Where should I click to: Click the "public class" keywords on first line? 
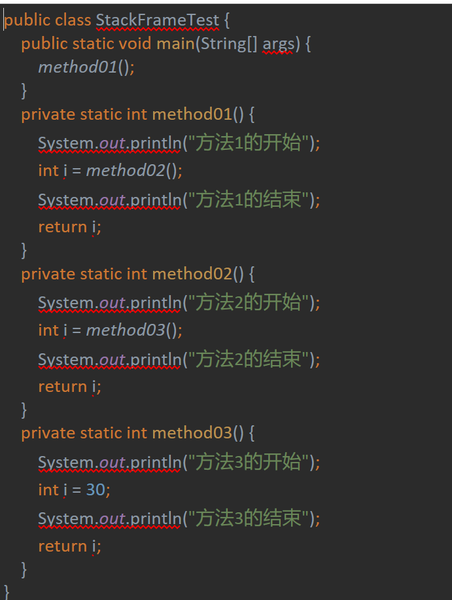[48, 21]
